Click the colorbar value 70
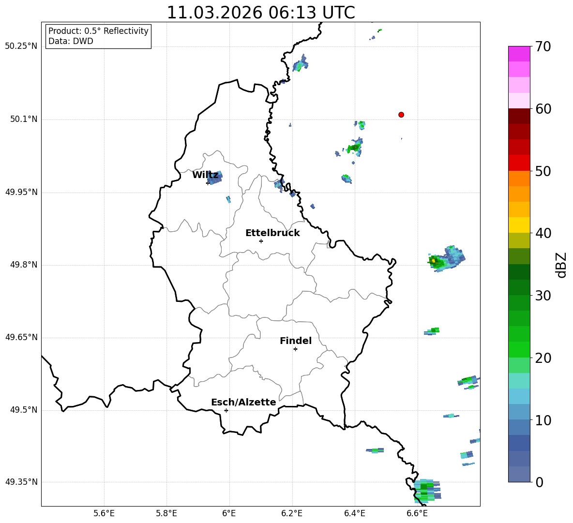The image size is (573, 523). (x=543, y=46)
